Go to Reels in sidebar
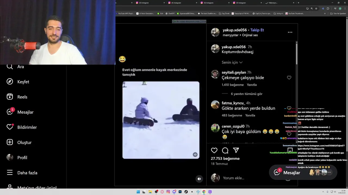Viewport: 348px width, 195px height. coord(17,97)
